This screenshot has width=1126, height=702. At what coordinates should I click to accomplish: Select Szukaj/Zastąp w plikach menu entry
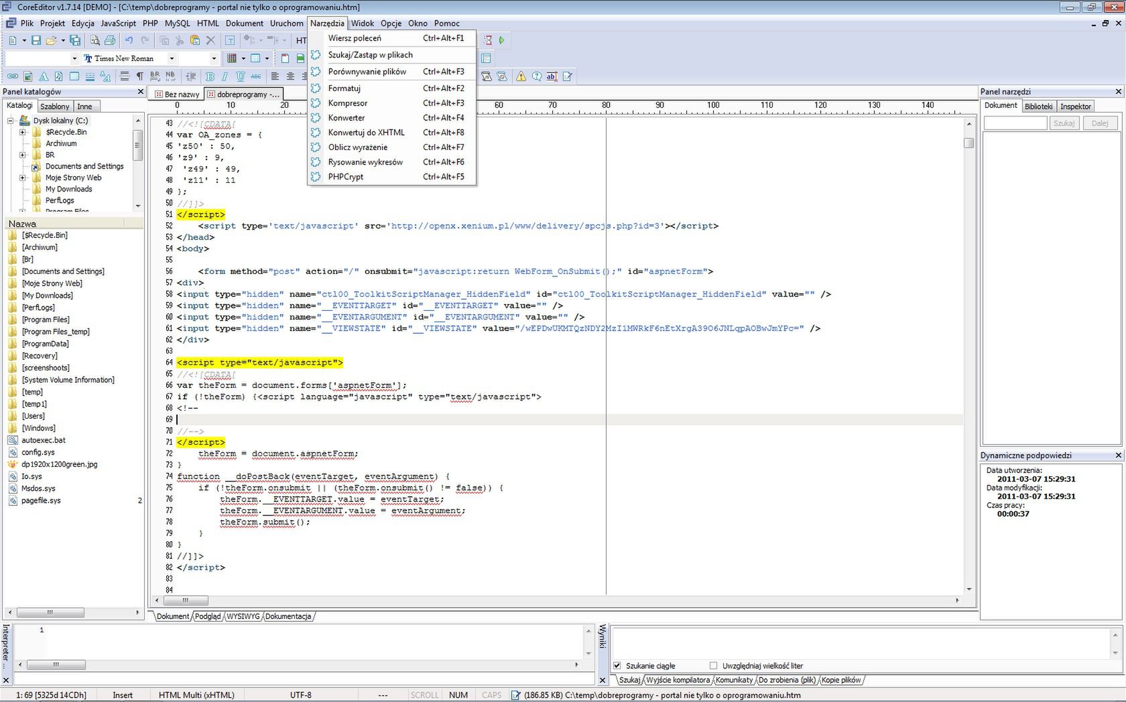coord(392,55)
